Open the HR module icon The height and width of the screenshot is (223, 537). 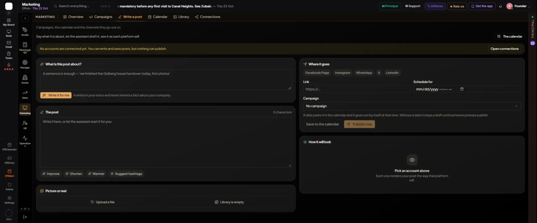(x=25, y=125)
